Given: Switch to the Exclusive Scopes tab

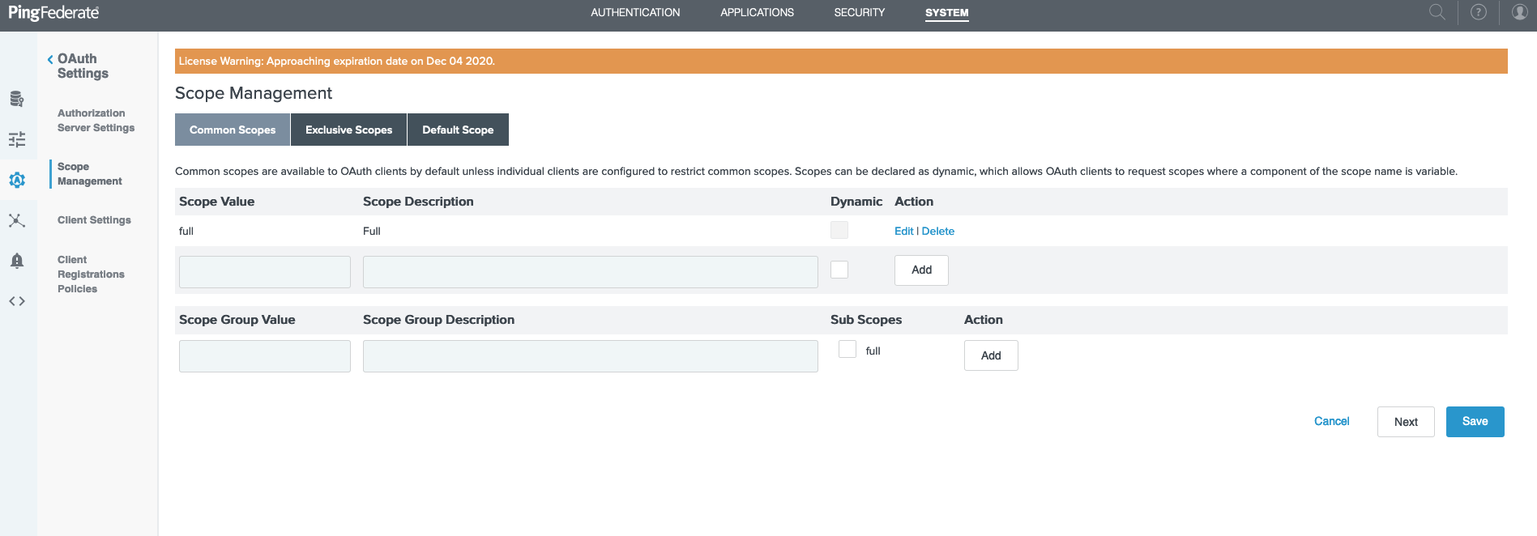Looking at the screenshot, I should [348, 130].
